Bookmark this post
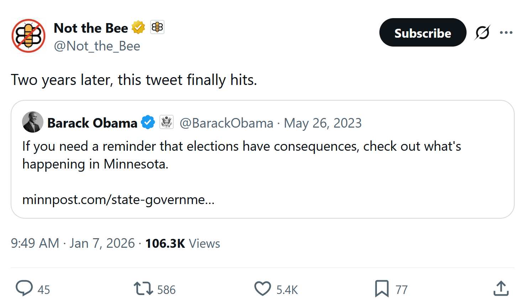Image resolution: width=526 pixels, height=305 pixels. [x=382, y=288]
